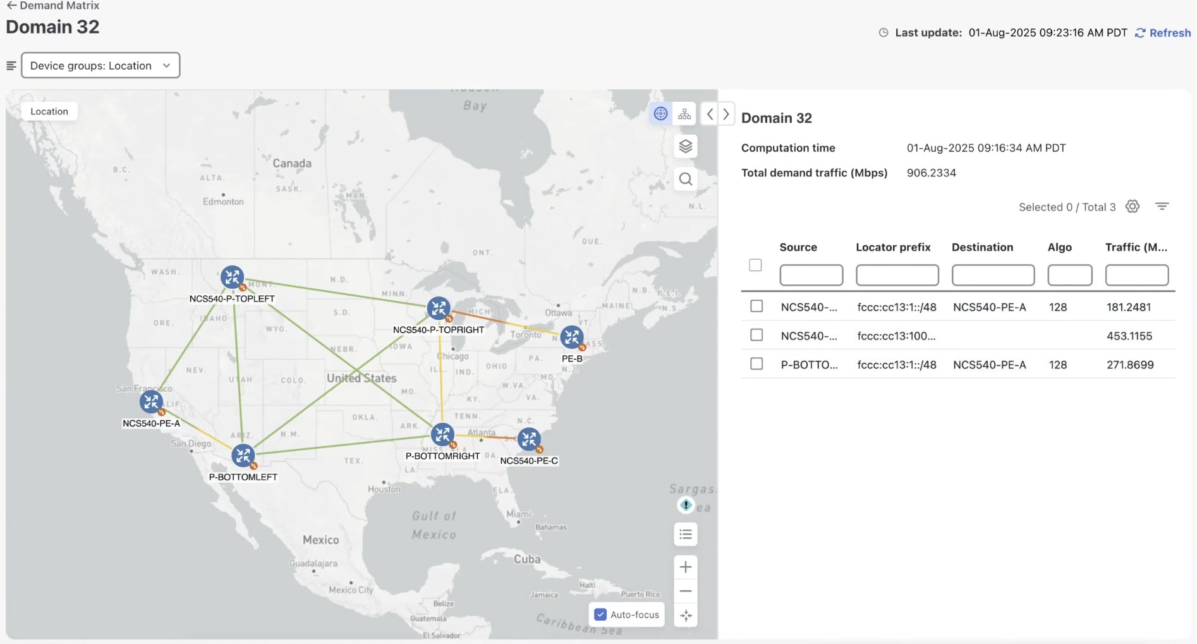Open the map legend list icon
This screenshot has height=644, width=1197.
(686, 535)
